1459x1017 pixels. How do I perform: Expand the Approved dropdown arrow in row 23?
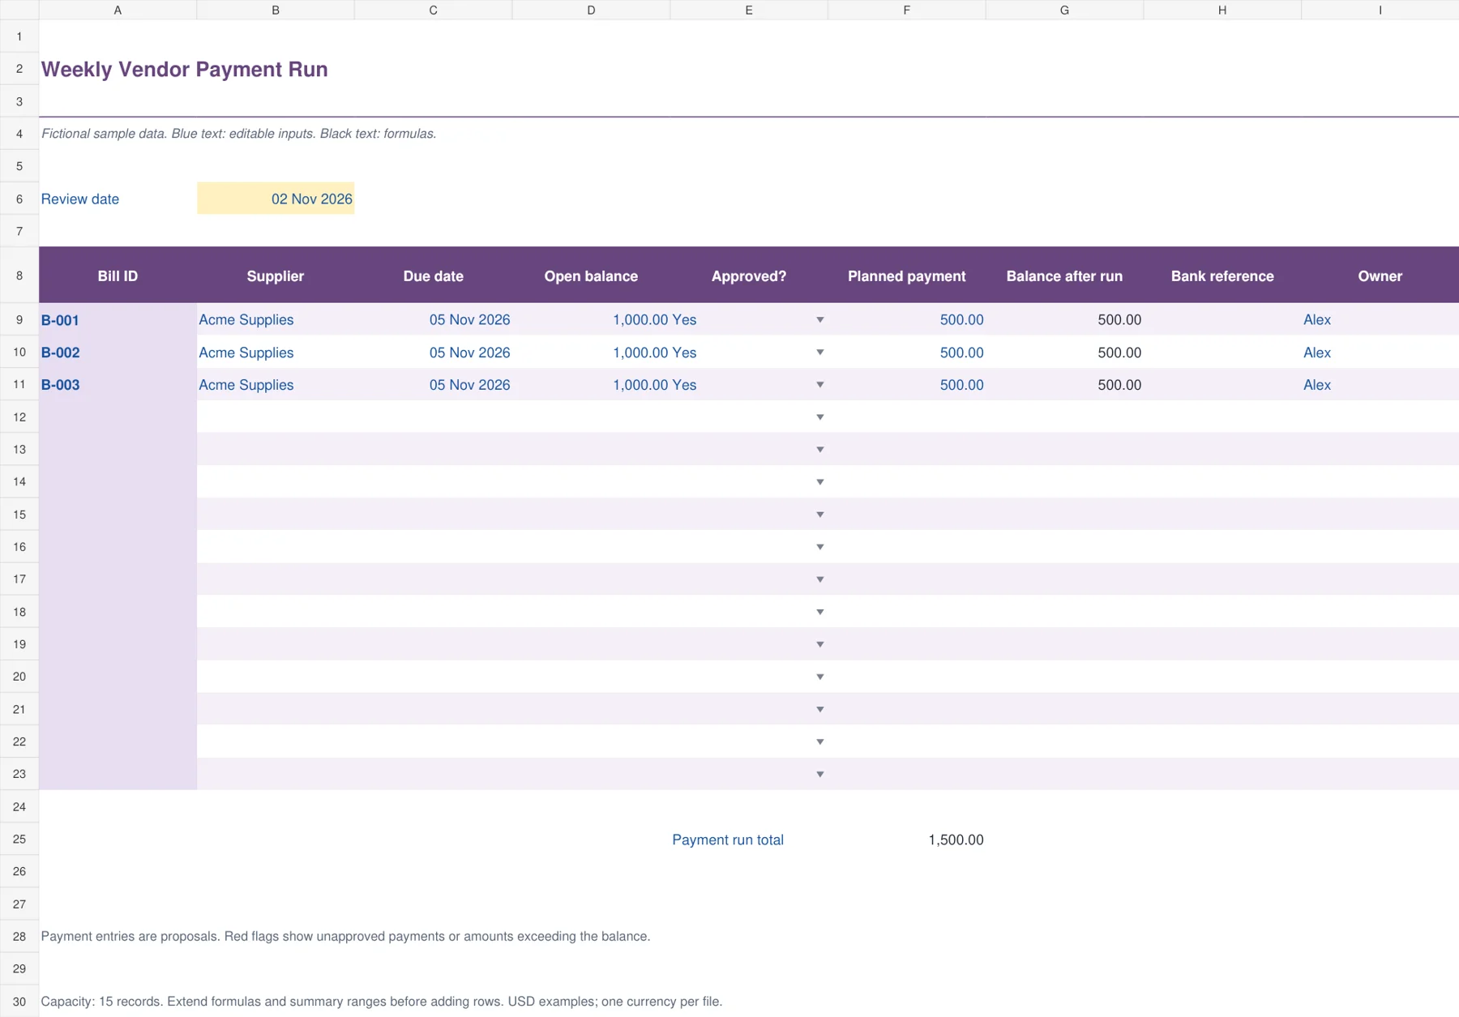coord(819,774)
